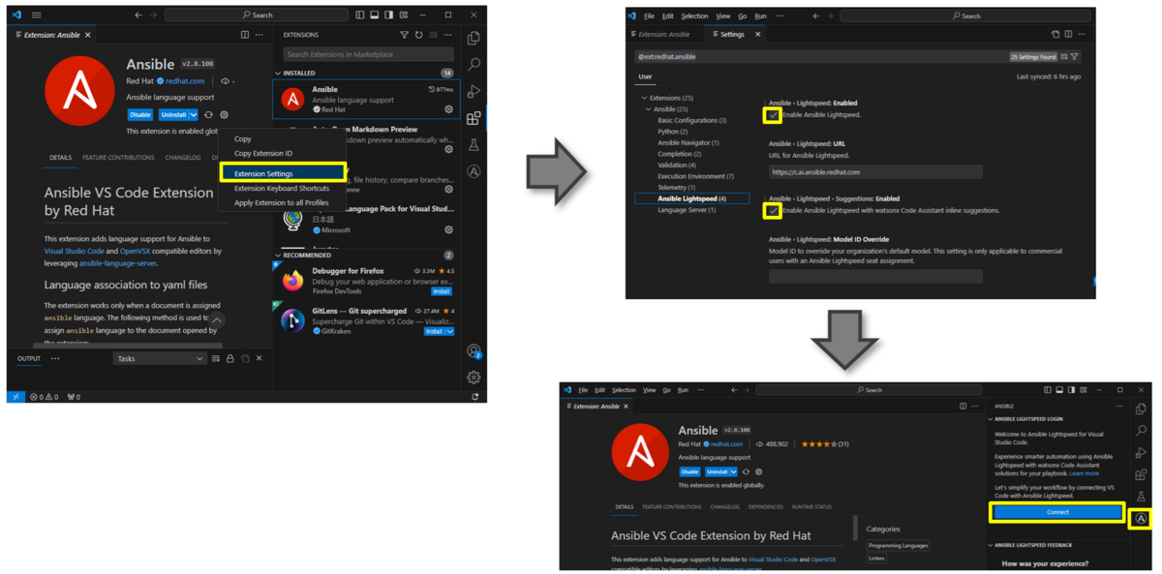Open the Search view from the activity bar

(x=474, y=65)
